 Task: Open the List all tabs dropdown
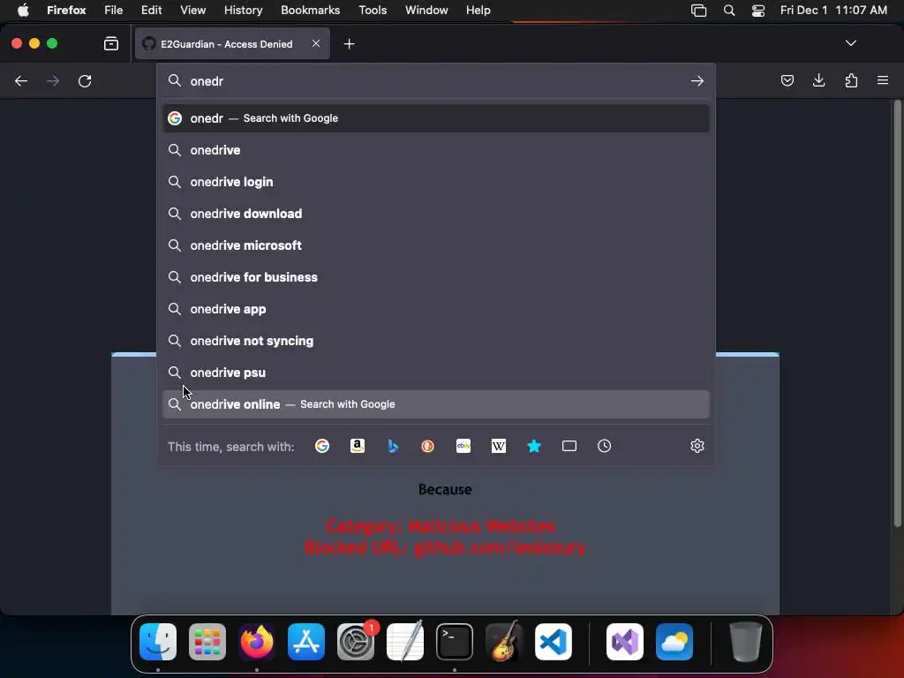(x=850, y=43)
